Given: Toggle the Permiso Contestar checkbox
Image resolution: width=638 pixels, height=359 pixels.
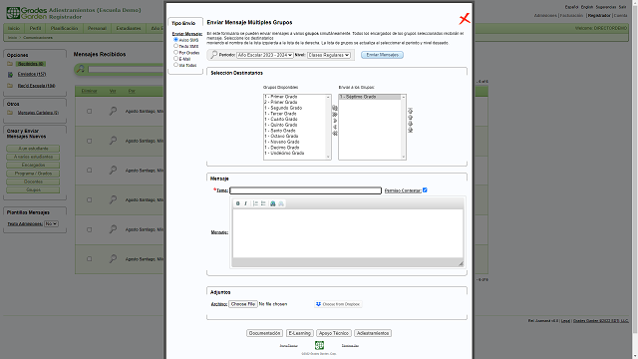Looking at the screenshot, I should pyautogui.click(x=425, y=190).
